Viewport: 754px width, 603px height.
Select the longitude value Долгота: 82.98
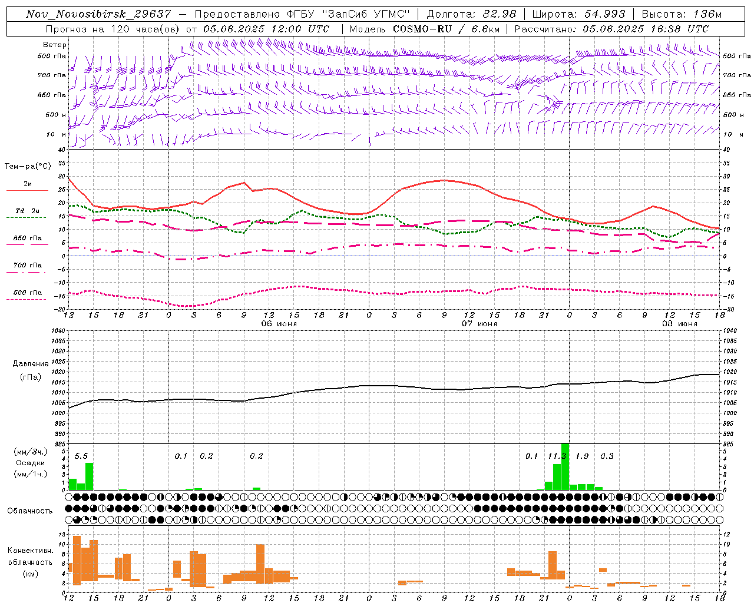click(471, 14)
